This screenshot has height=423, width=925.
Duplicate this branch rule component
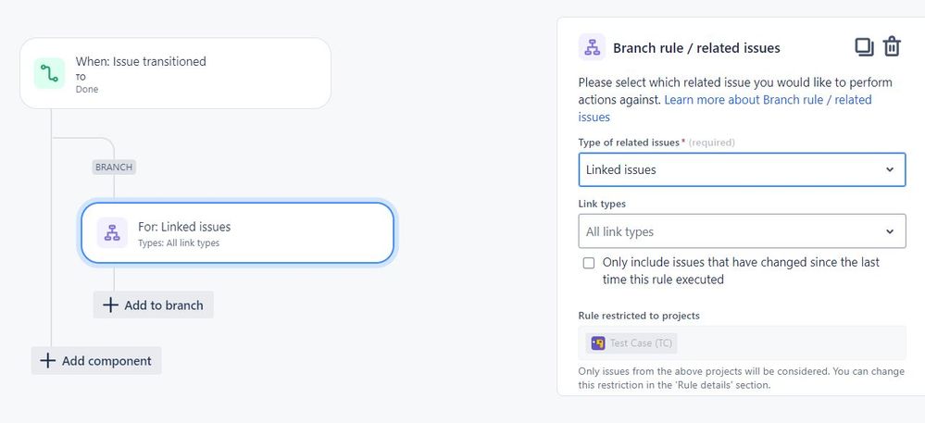[x=864, y=47]
